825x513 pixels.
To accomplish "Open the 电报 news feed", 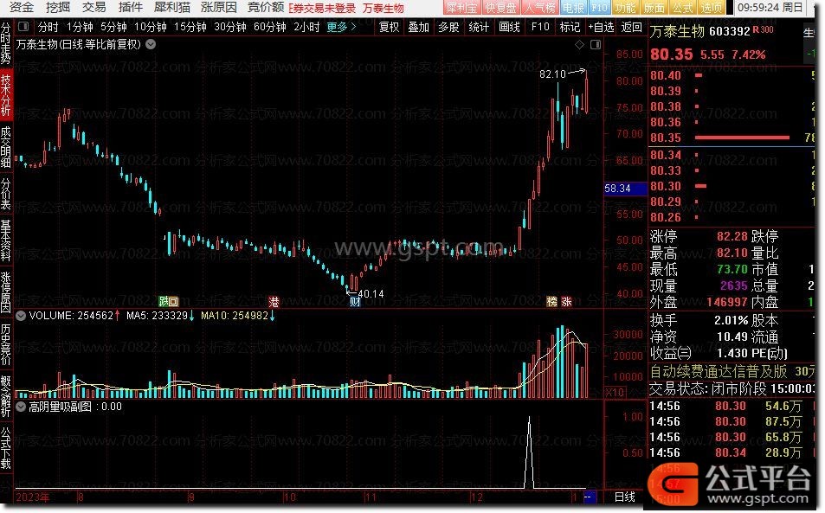I will (x=573, y=8).
